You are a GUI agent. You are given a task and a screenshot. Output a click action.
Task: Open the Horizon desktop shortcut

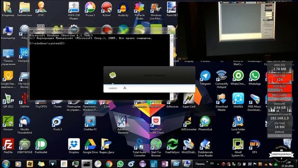point(8,123)
